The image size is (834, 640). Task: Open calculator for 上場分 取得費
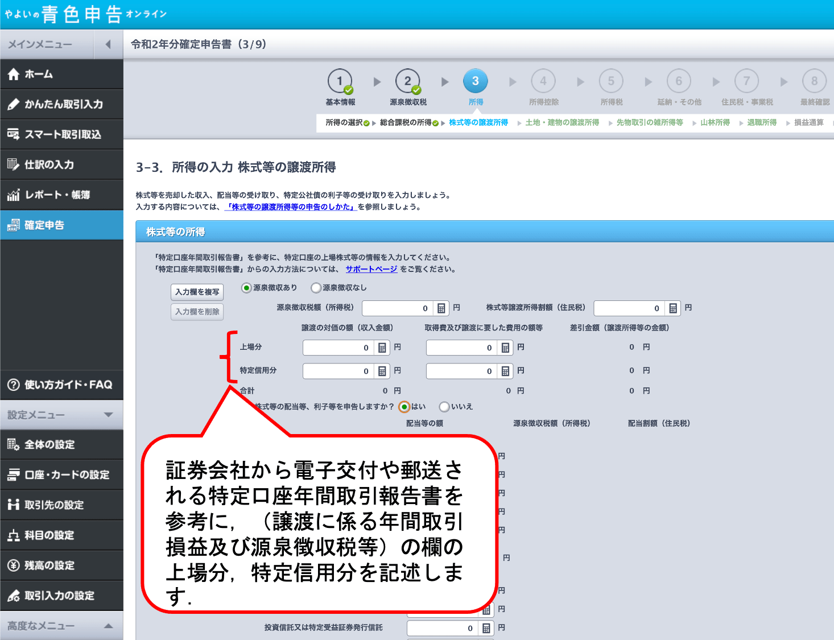point(505,348)
